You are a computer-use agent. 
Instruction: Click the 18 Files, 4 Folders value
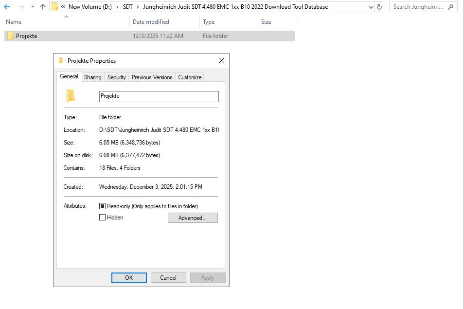pyautogui.click(x=120, y=168)
